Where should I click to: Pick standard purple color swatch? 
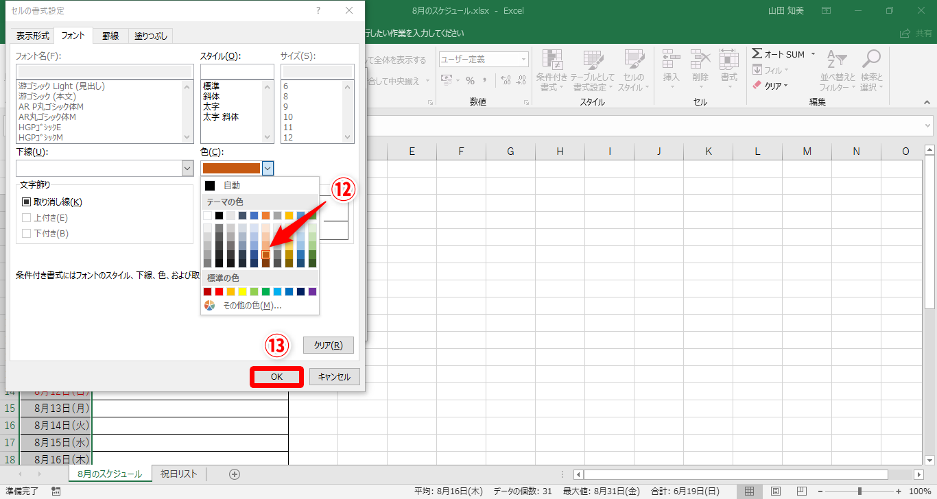313,291
